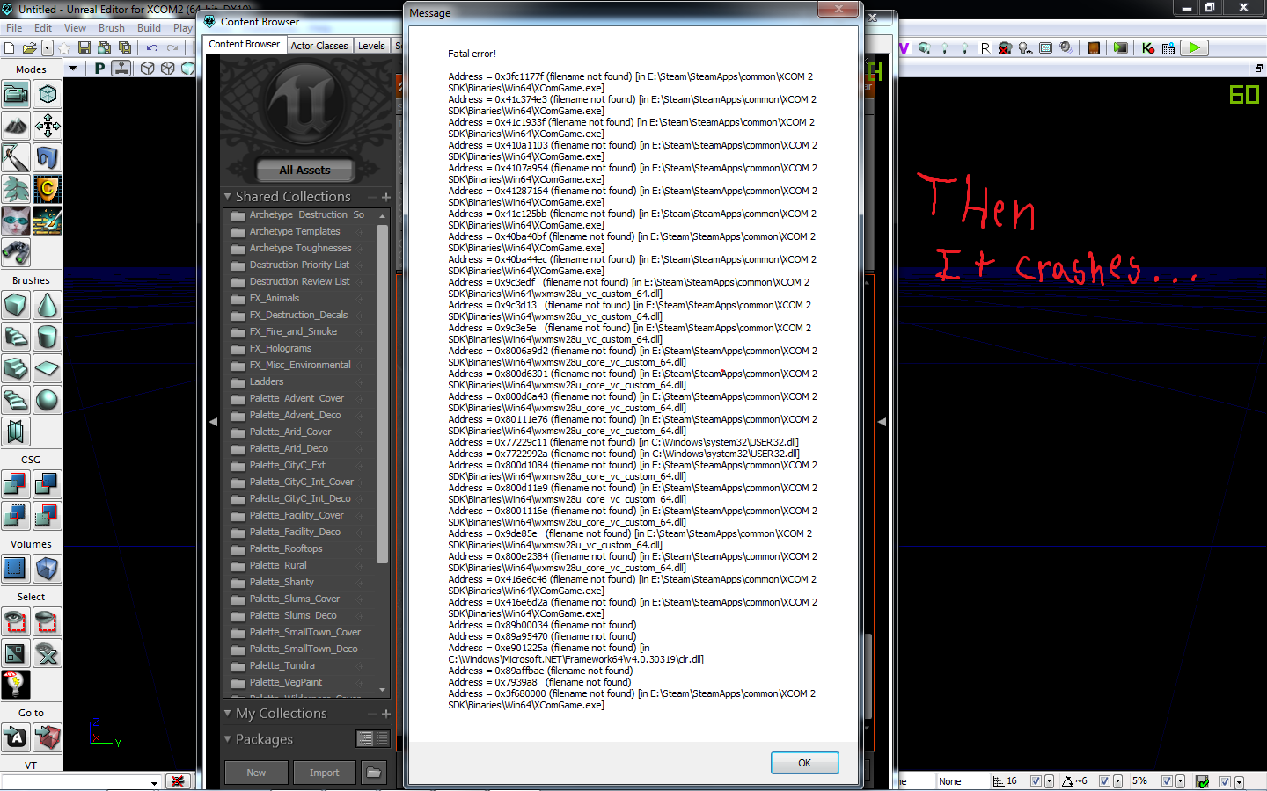Screen dimensions: 1267x791
Task: Click the cat with goggles icon
Action: pos(16,221)
